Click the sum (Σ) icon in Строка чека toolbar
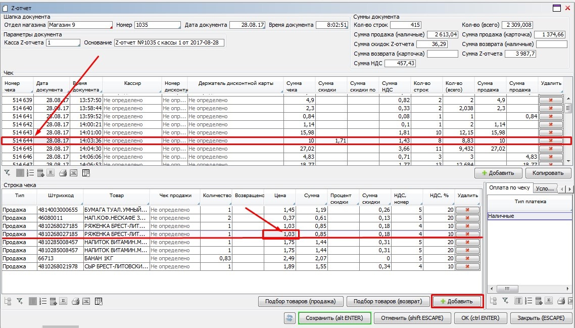Image resolution: width=575 pixels, height=328 pixels. point(64,301)
